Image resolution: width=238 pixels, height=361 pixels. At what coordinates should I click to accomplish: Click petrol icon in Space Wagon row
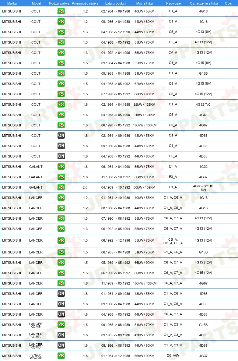(61, 356)
